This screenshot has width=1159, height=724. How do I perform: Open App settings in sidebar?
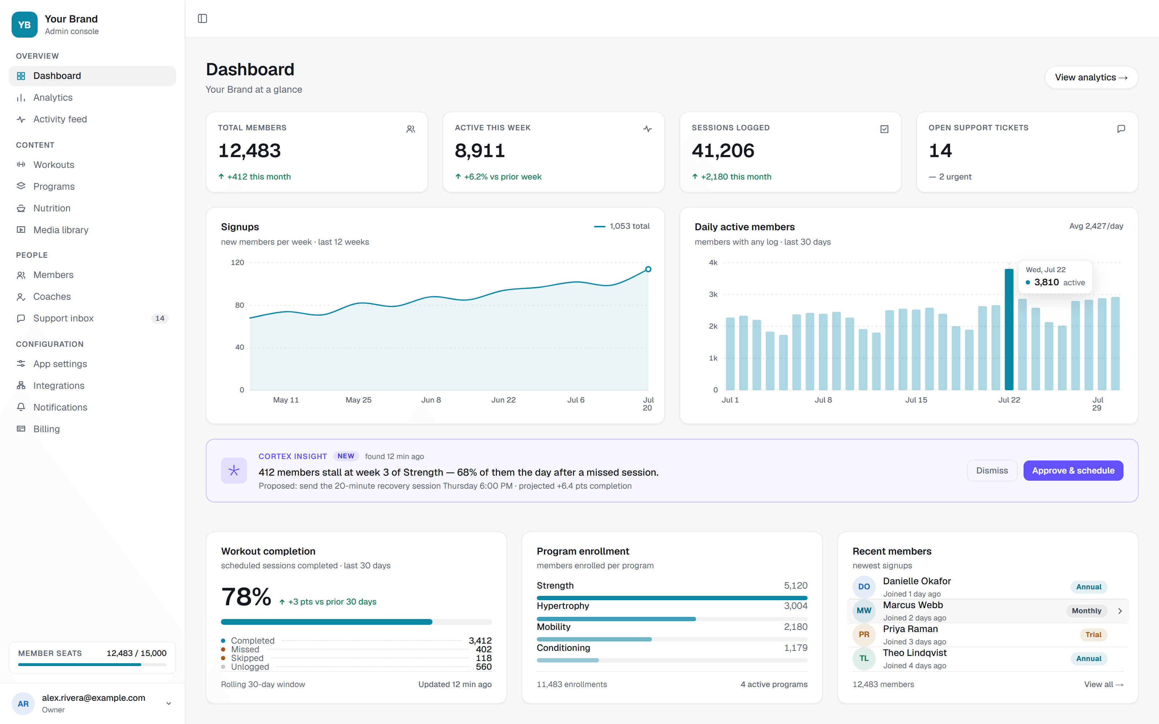click(92, 364)
